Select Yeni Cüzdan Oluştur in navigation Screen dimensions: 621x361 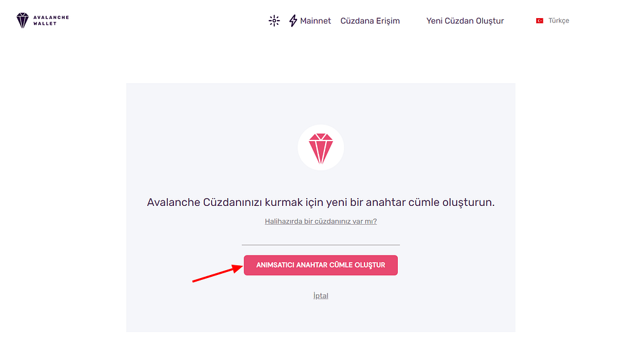pos(465,21)
